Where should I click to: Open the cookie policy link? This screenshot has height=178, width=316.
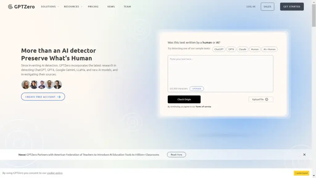[x=55, y=173]
